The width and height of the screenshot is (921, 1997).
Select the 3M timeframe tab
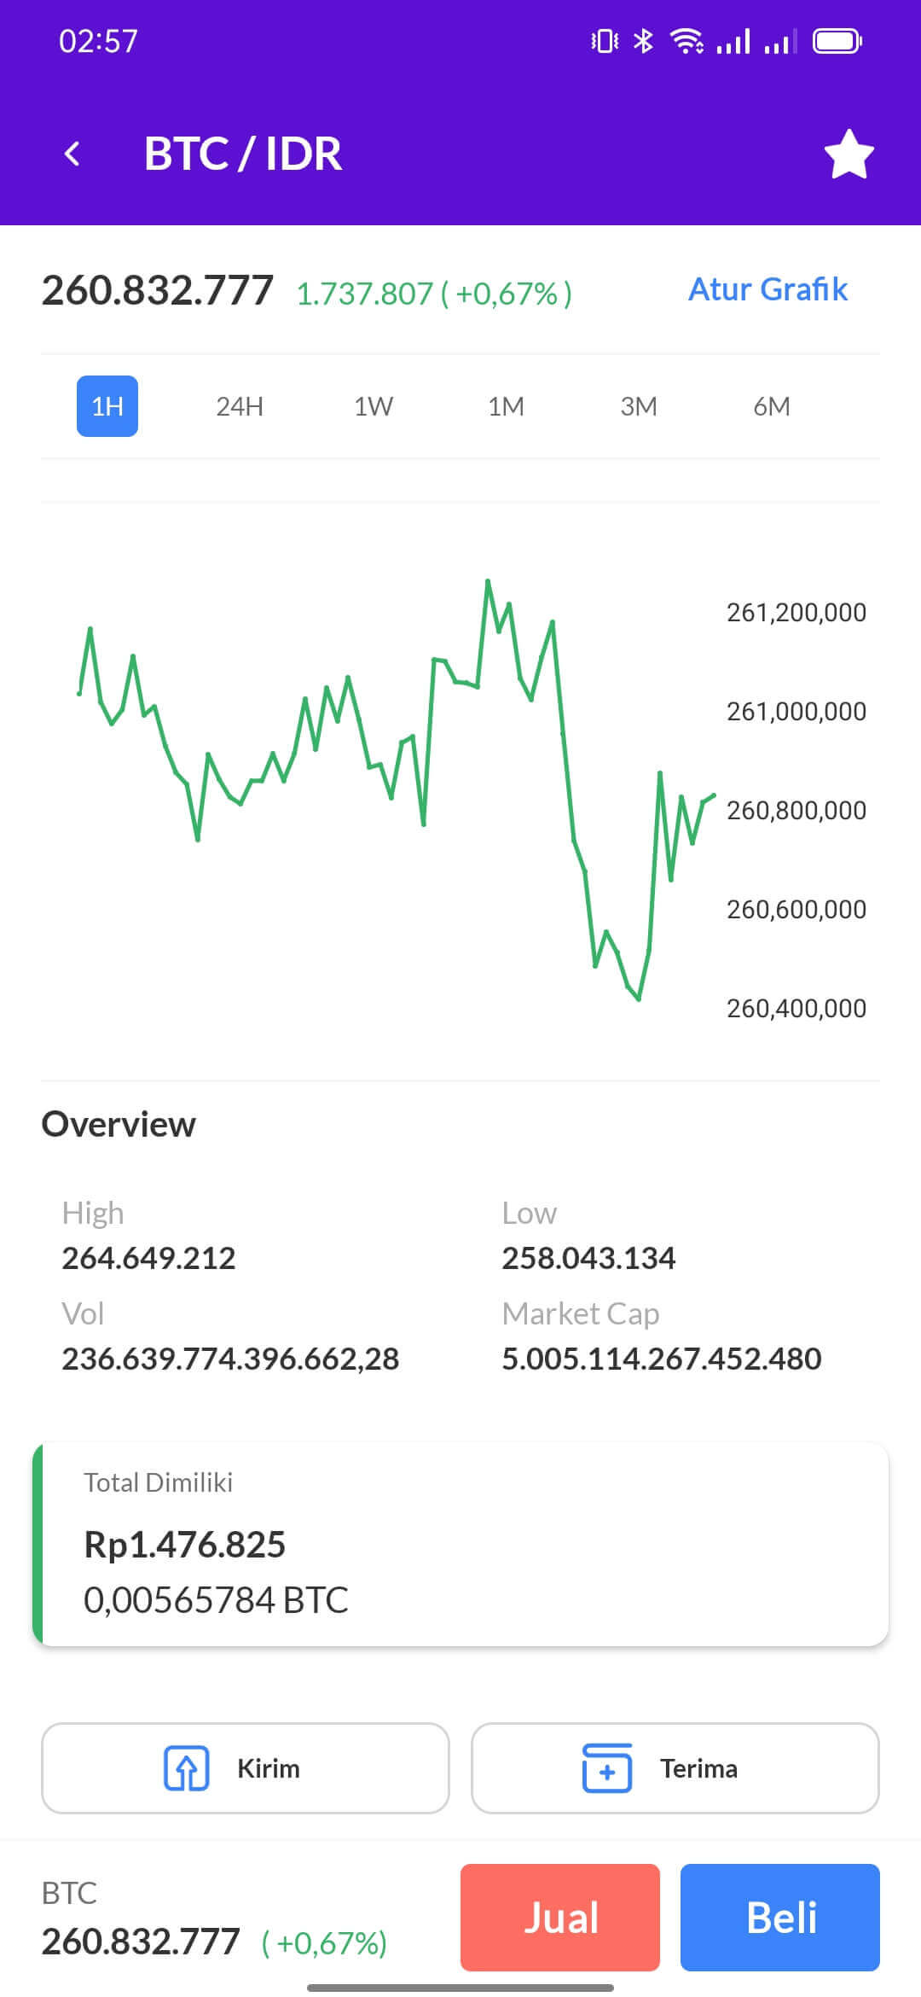(639, 406)
